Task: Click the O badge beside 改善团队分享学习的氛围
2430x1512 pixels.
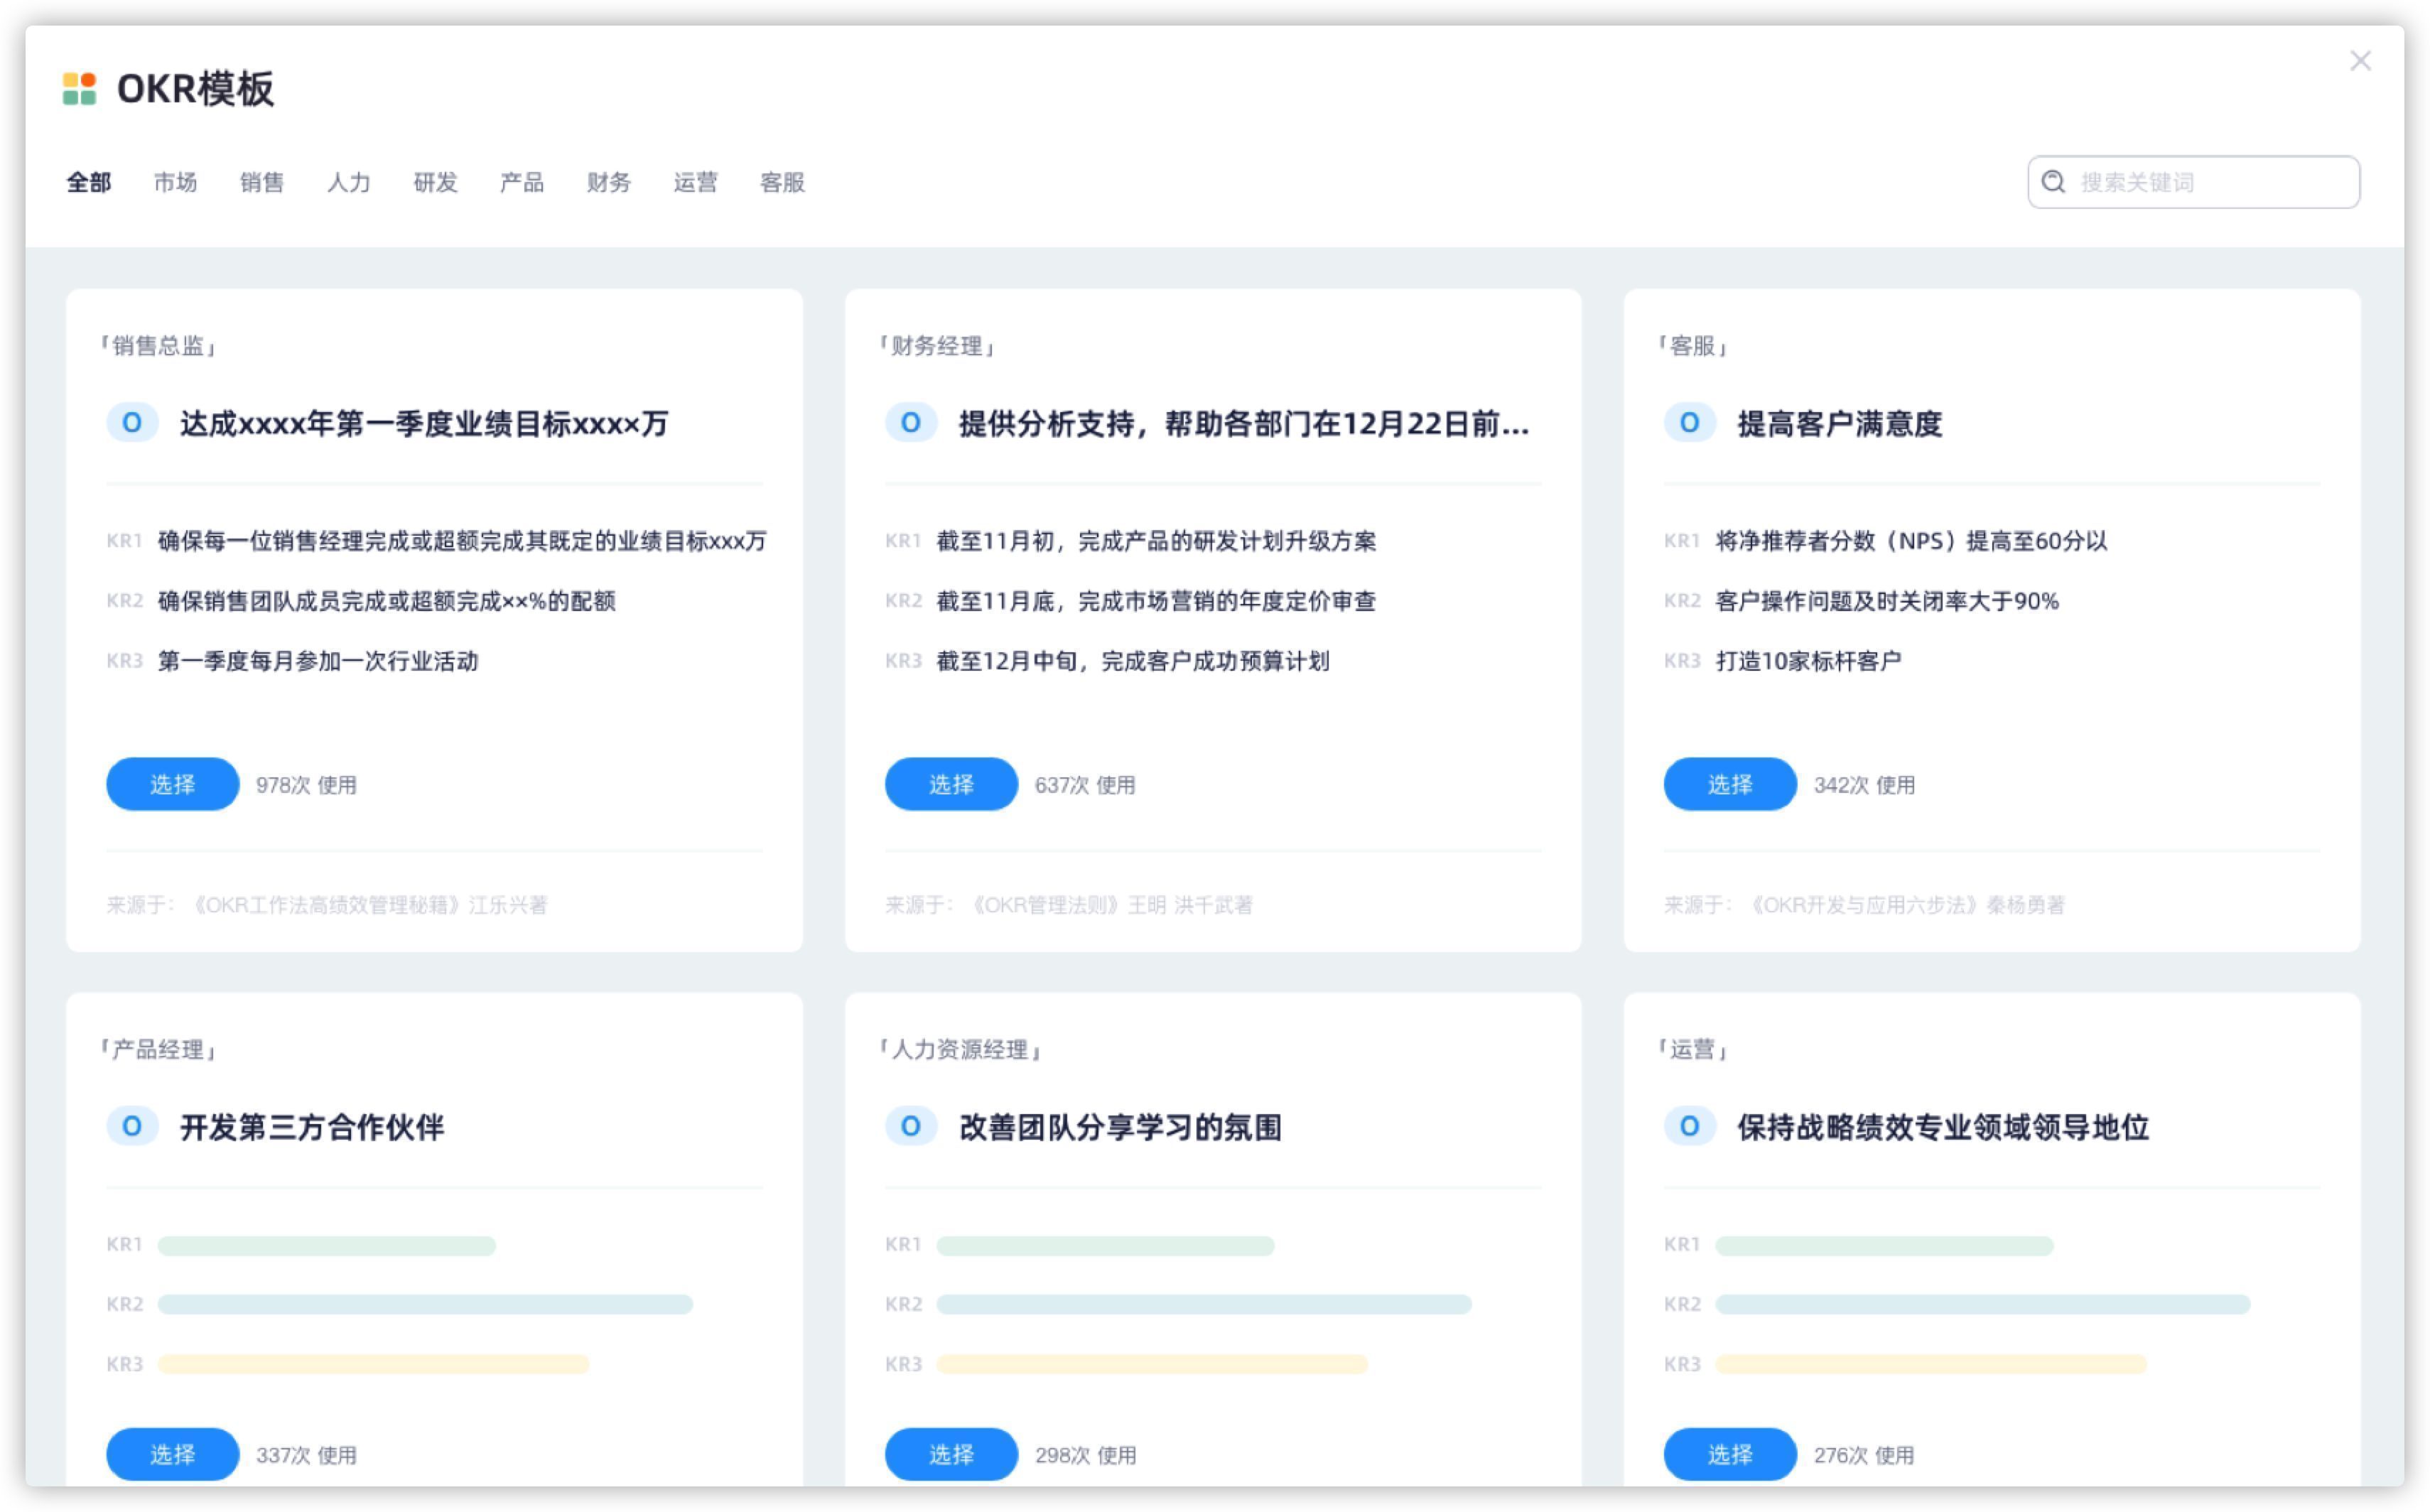Action: tap(910, 1127)
